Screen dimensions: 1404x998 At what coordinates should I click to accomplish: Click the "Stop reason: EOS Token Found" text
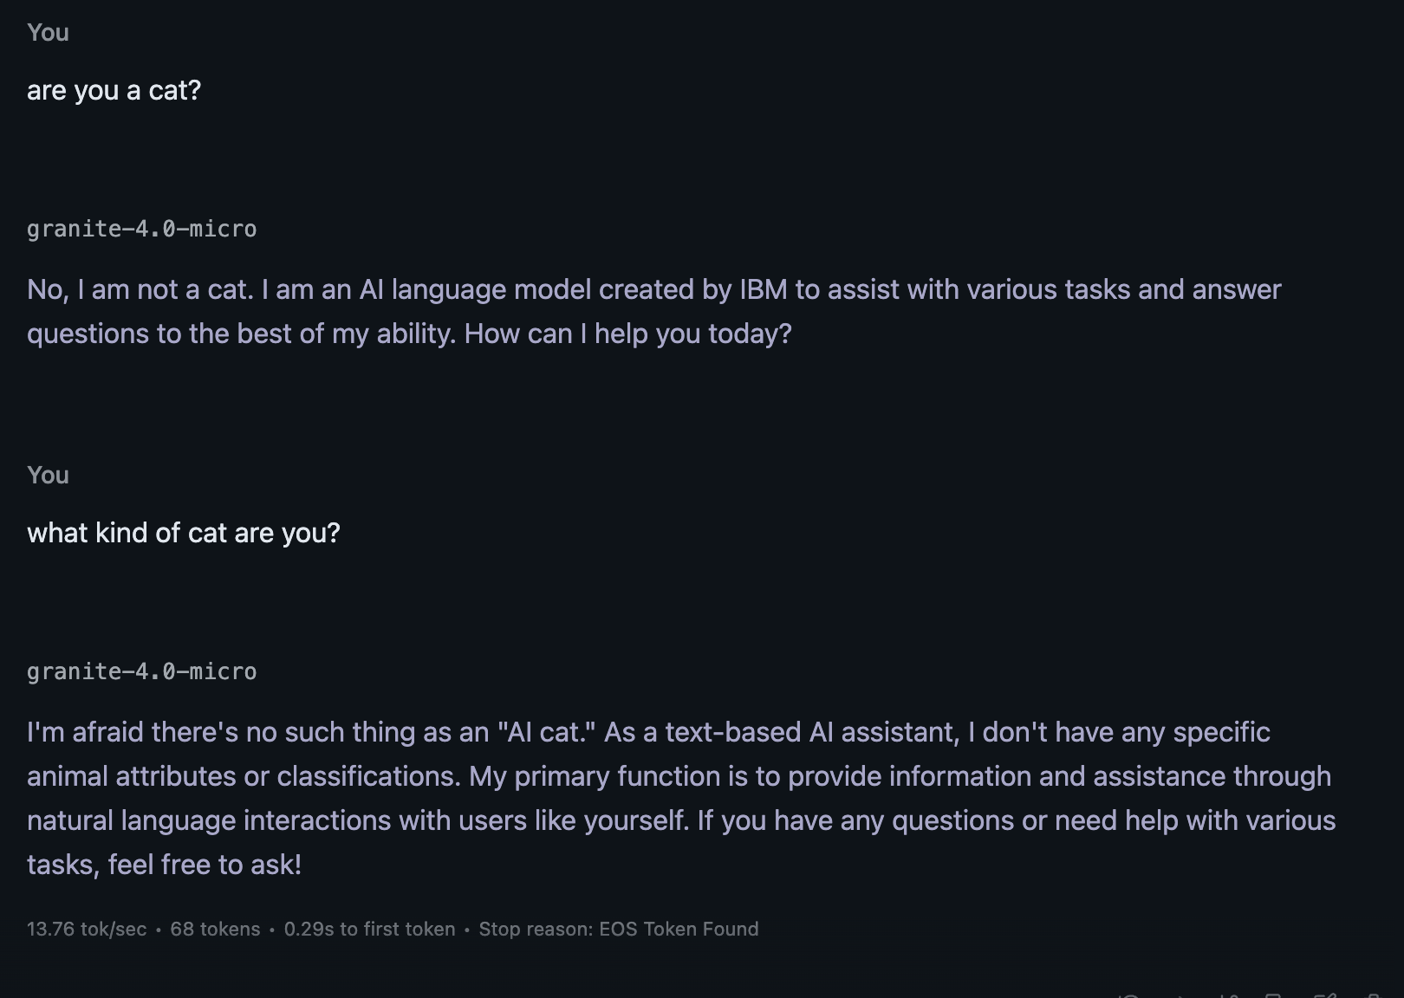pos(618,930)
